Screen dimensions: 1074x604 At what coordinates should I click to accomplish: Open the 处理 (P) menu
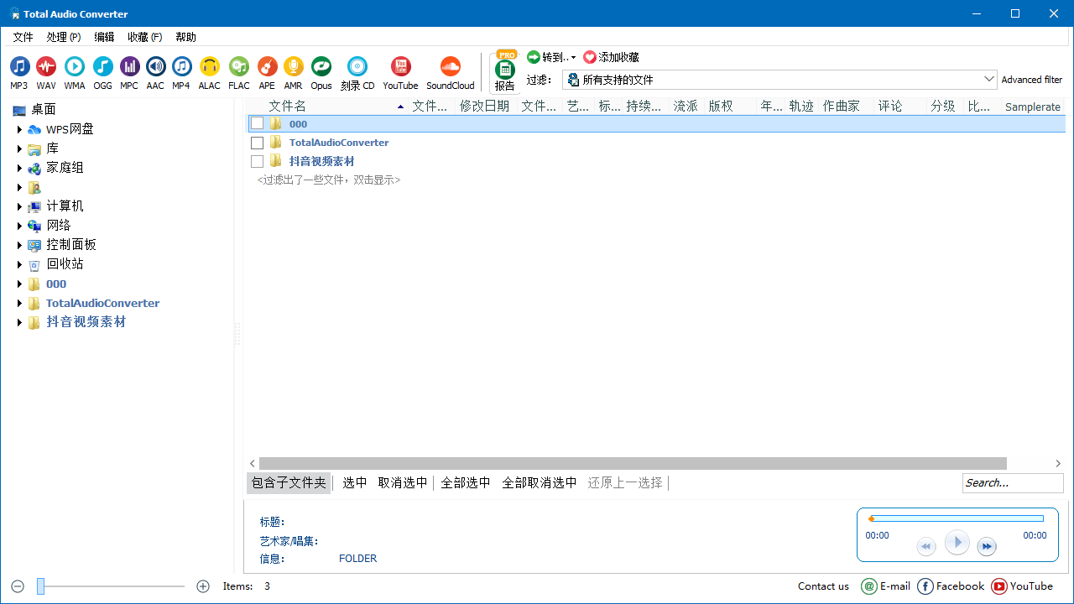tap(64, 37)
